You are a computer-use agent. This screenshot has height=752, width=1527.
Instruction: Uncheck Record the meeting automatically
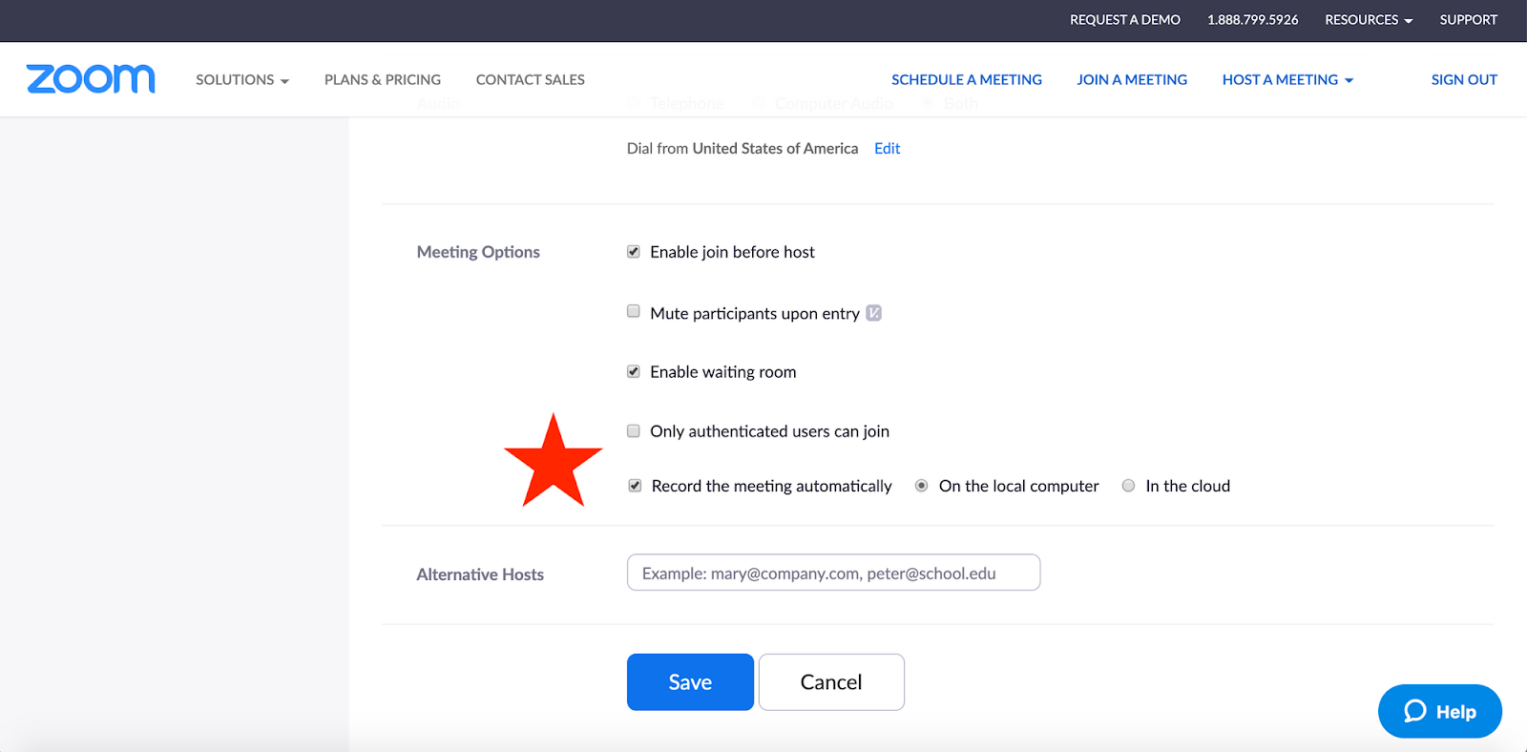[x=635, y=486]
